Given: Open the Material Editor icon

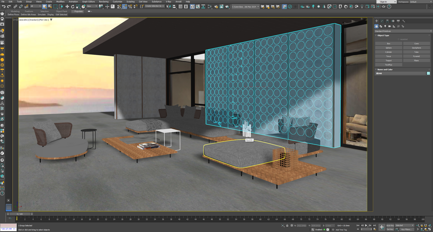Looking at the screenshot, I should (x=209, y=6).
